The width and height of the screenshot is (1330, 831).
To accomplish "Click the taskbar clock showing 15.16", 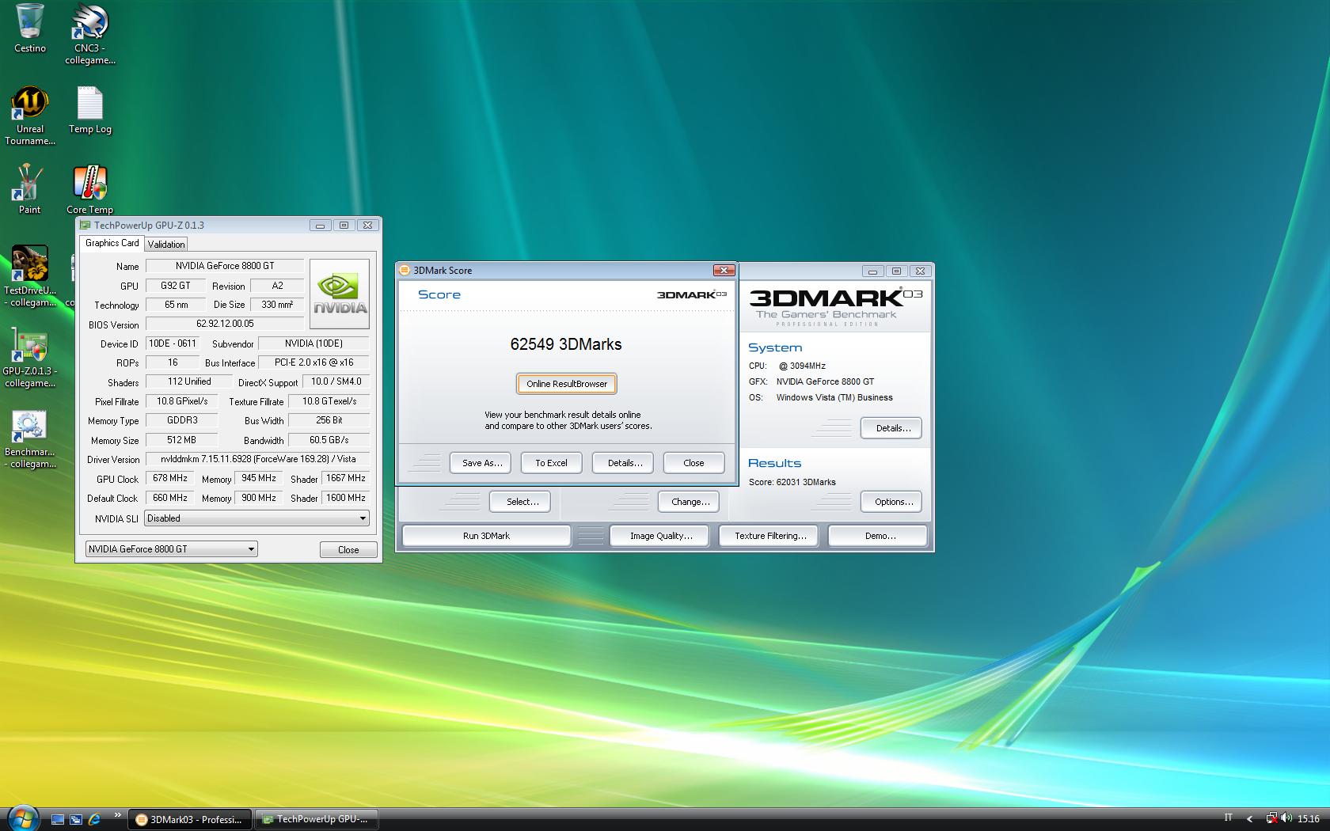I will point(1309,819).
